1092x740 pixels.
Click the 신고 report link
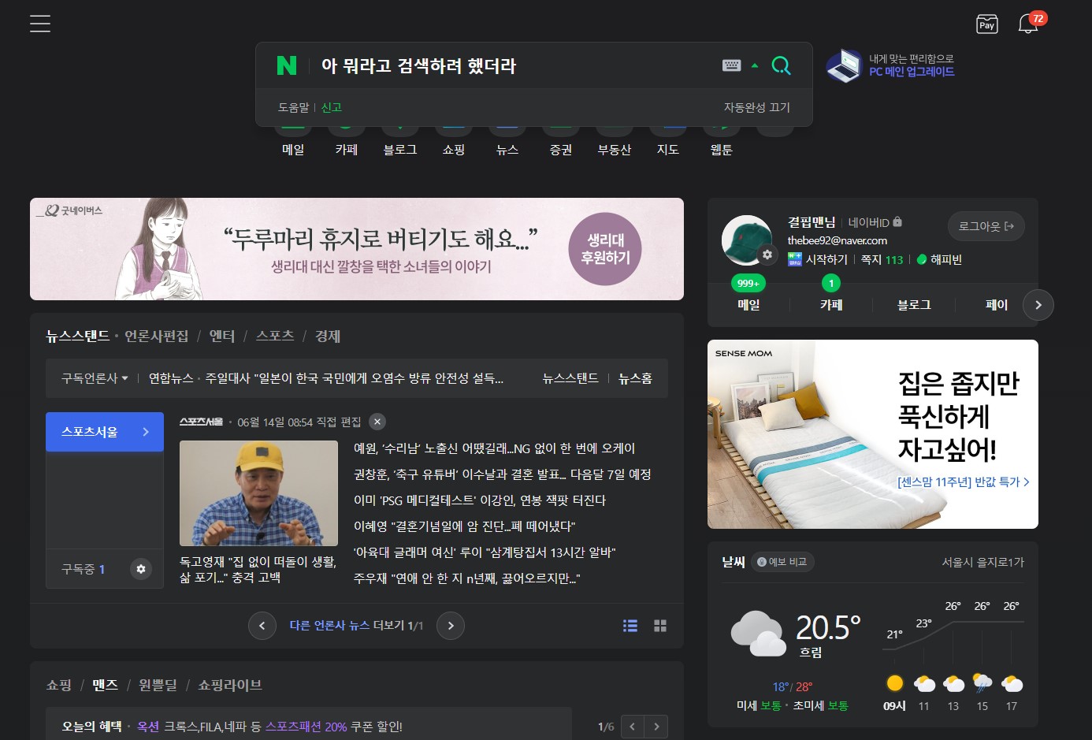pos(332,107)
